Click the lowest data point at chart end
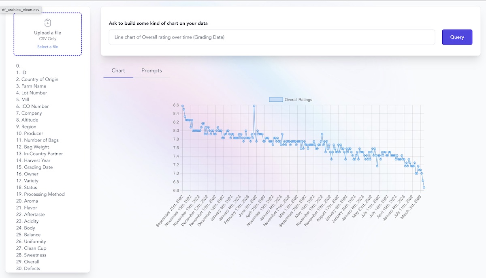 point(424,187)
